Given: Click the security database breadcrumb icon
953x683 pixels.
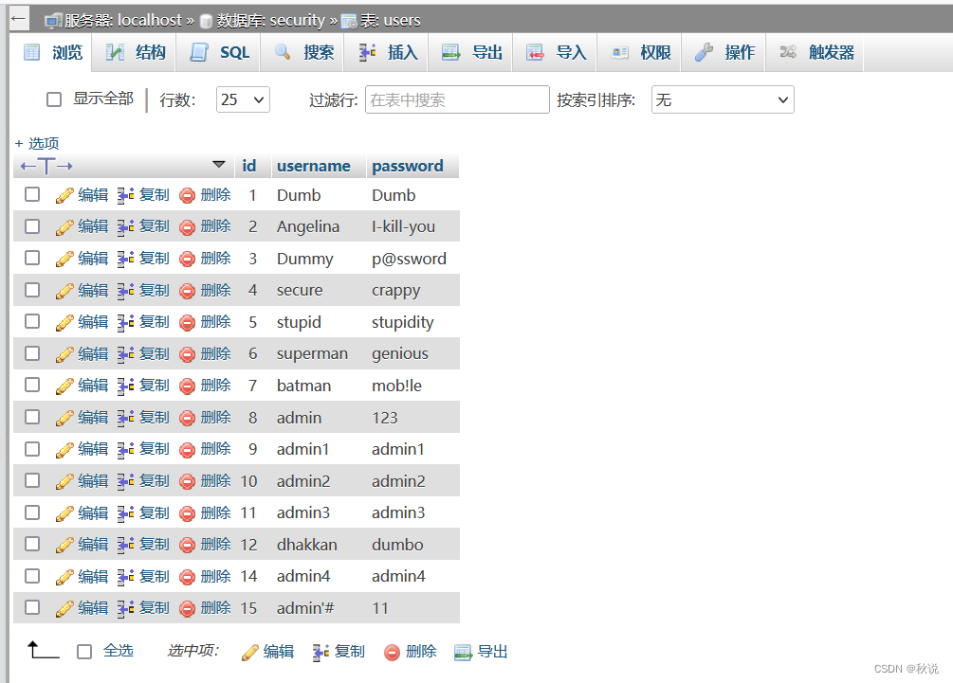Looking at the screenshot, I should [206, 21].
